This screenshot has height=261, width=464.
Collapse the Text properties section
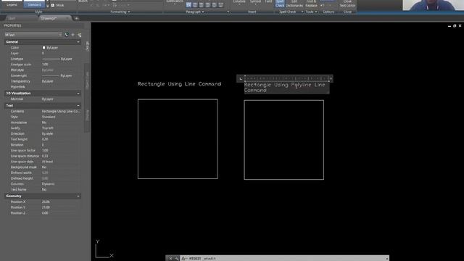78,105
